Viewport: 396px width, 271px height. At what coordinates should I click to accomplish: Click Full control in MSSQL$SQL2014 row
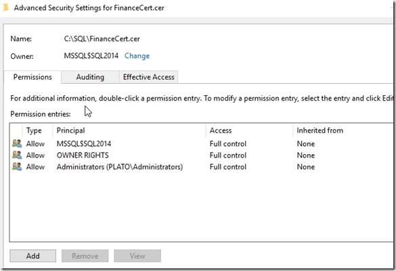[228, 144]
